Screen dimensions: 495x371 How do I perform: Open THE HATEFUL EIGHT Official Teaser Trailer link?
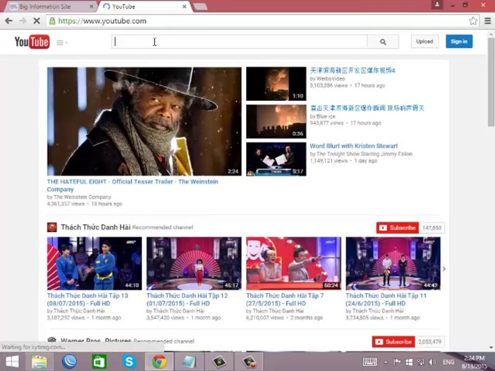coord(133,185)
